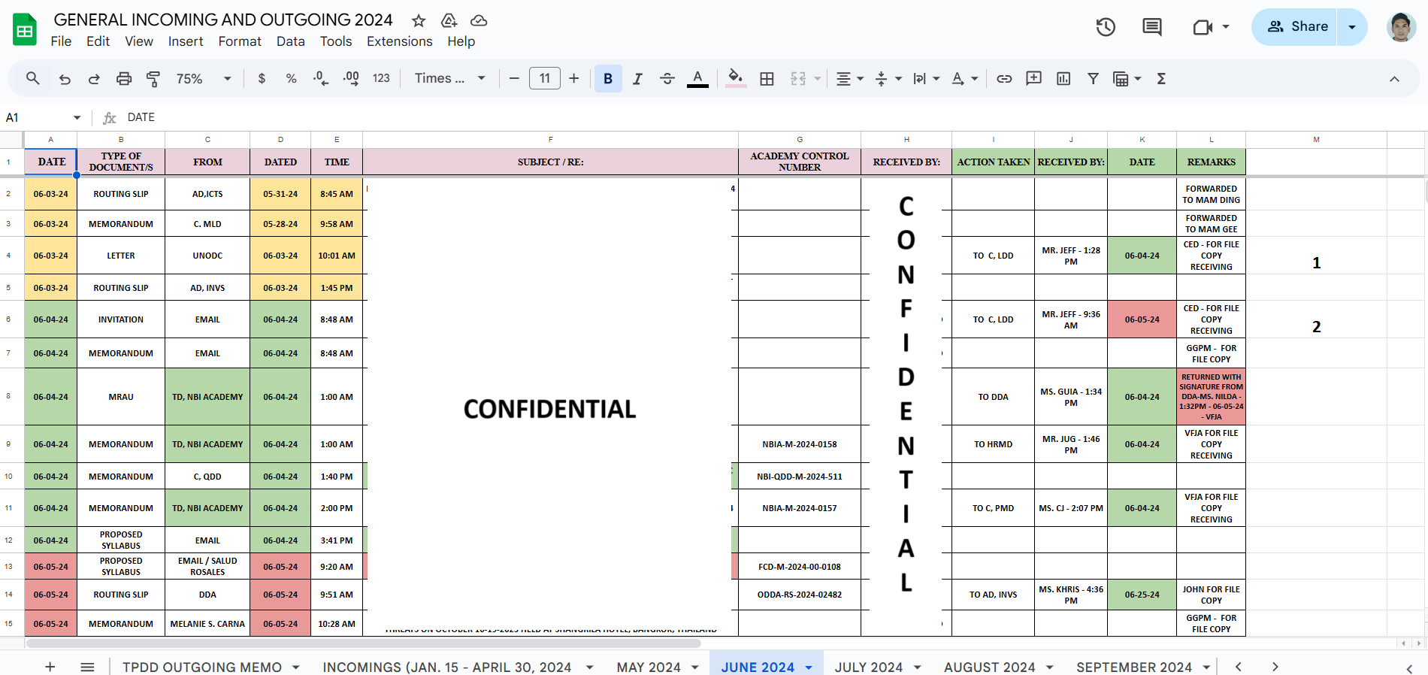Select the ACADEMY CONTROL NUMBER header cell
The height and width of the screenshot is (675, 1428).
click(x=800, y=162)
